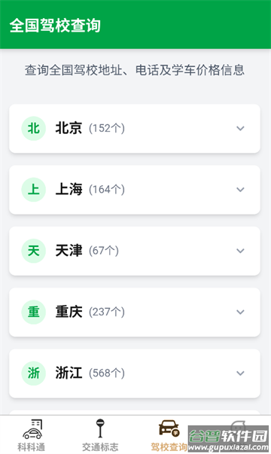271x454 pixels.
Task: Tap the 驾校查询 car icon
Action: (x=169, y=428)
